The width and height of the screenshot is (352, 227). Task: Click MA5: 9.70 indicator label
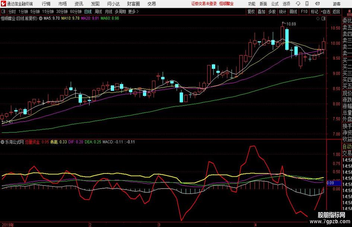(52, 18)
